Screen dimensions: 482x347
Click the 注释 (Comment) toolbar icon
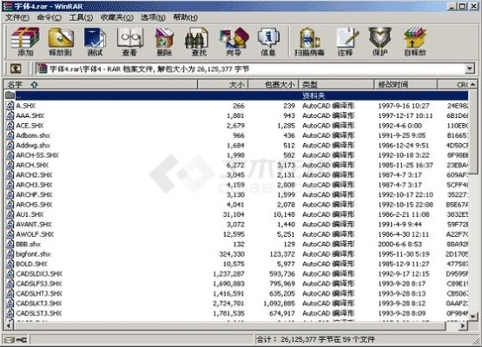coord(347,42)
